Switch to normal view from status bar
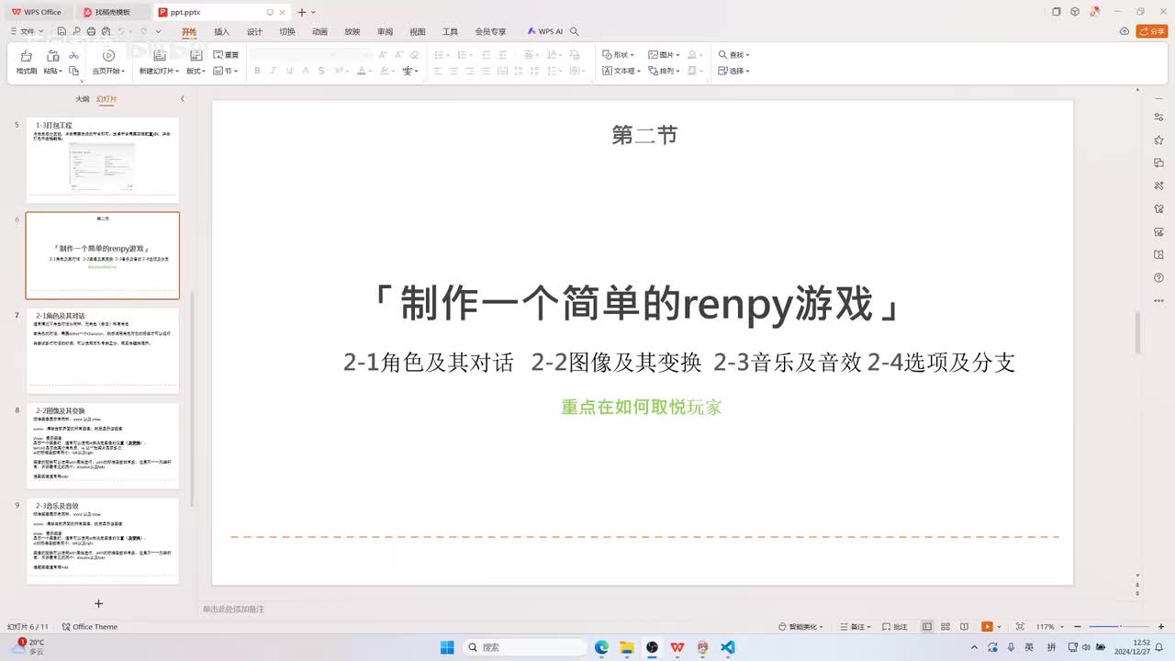The image size is (1175, 661). coord(927,626)
